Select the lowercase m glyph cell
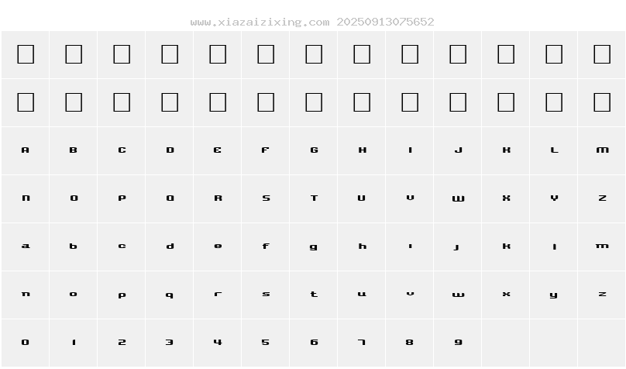 pyautogui.click(x=602, y=247)
